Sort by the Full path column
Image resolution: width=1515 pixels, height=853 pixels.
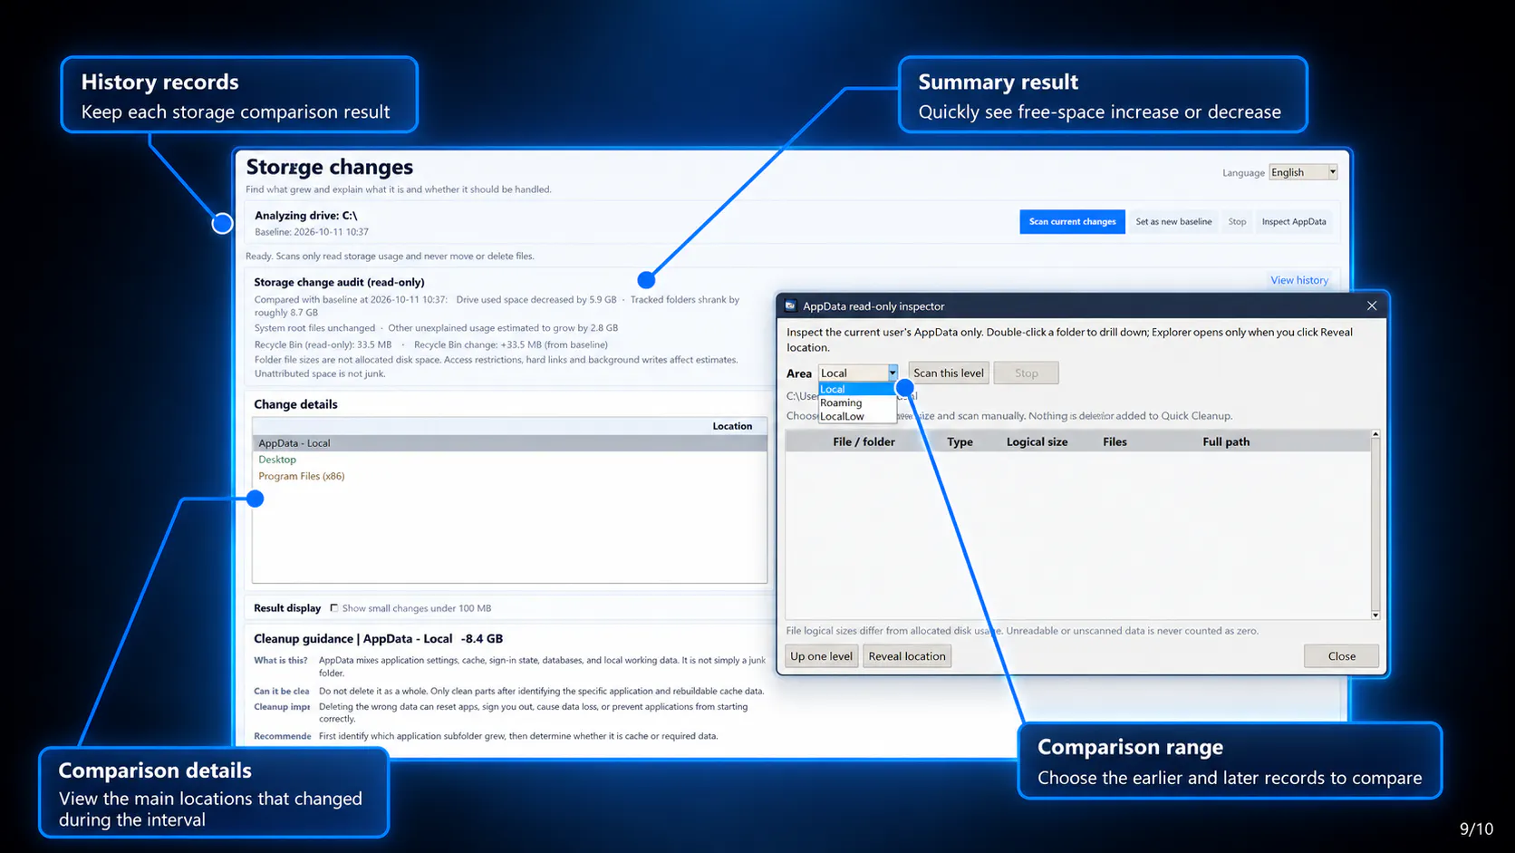point(1226,441)
